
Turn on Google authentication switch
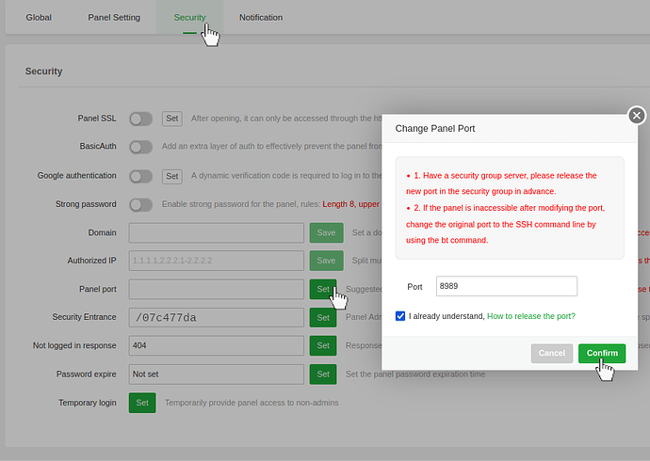(140, 176)
